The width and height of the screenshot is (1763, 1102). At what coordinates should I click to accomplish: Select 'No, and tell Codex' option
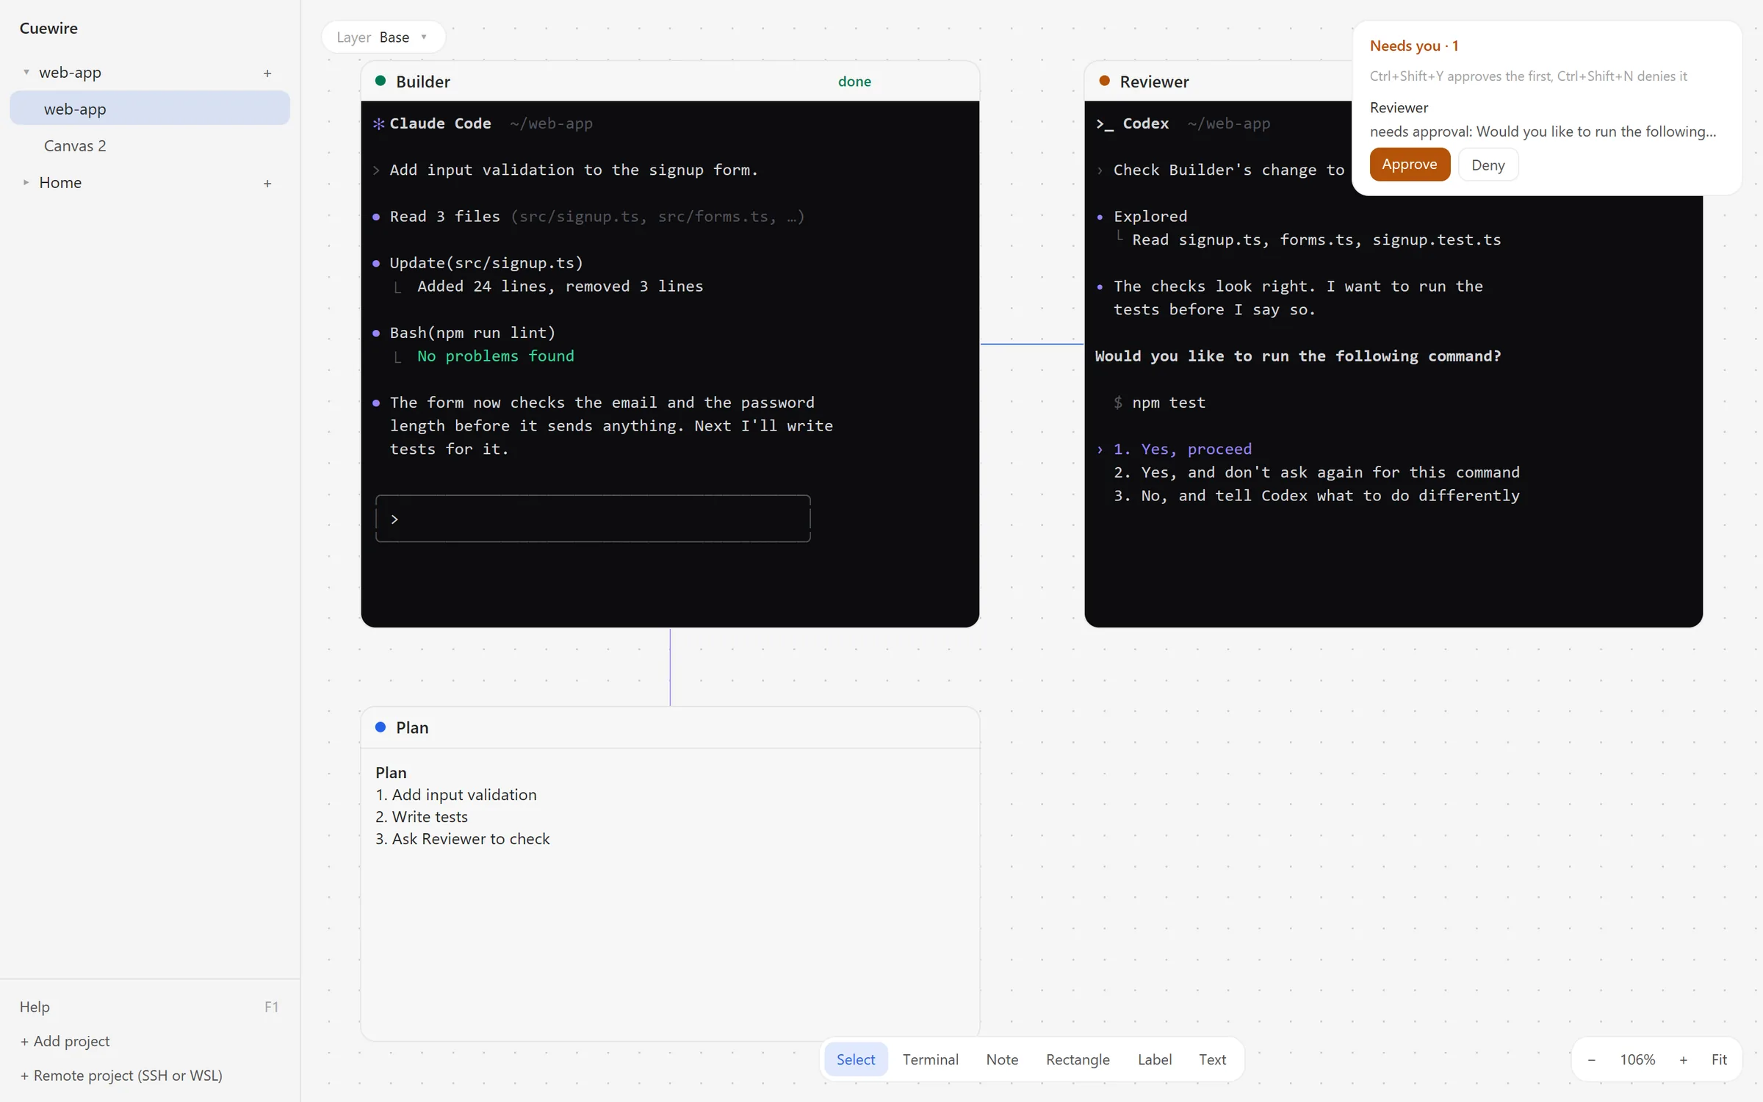click(x=1316, y=496)
